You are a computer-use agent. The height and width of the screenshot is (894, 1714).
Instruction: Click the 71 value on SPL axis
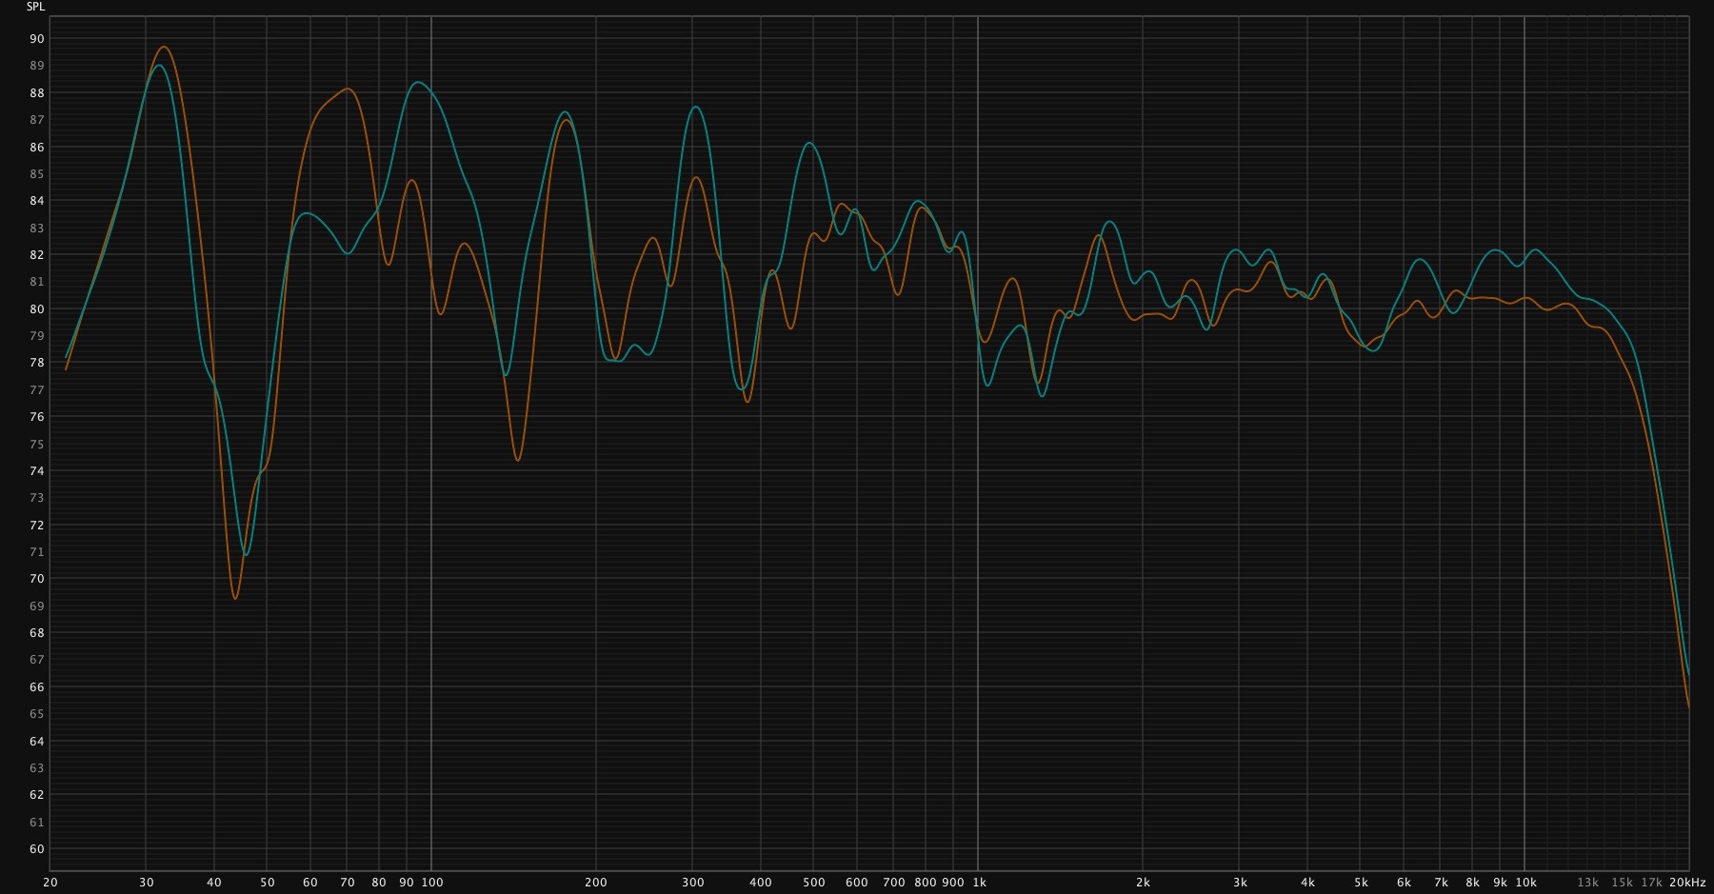click(x=37, y=552)
